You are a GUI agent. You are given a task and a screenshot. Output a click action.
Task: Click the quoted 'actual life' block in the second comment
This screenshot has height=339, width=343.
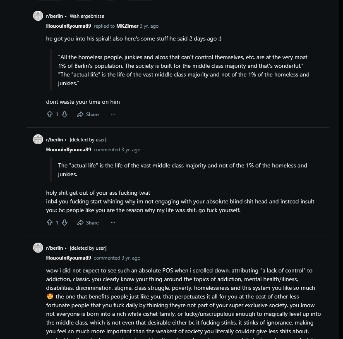pyautogui.click(x=182, y=169)
